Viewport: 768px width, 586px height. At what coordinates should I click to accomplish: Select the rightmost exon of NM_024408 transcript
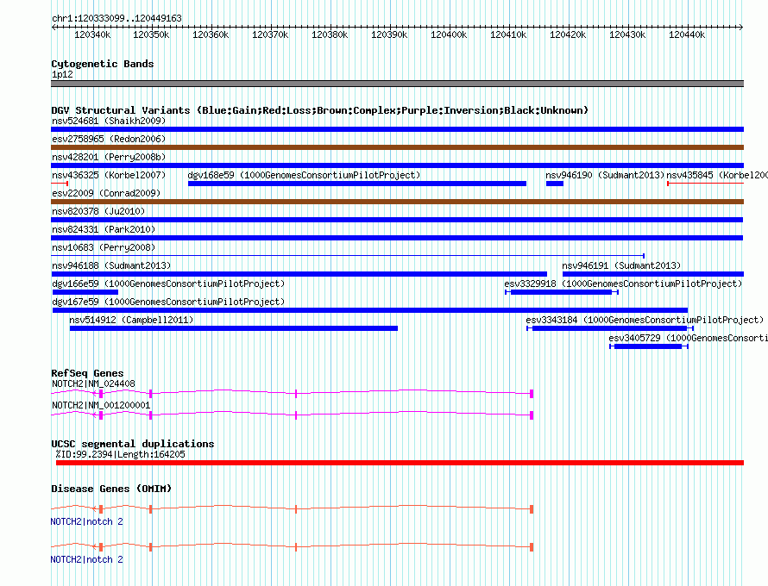tap(532, 393)
